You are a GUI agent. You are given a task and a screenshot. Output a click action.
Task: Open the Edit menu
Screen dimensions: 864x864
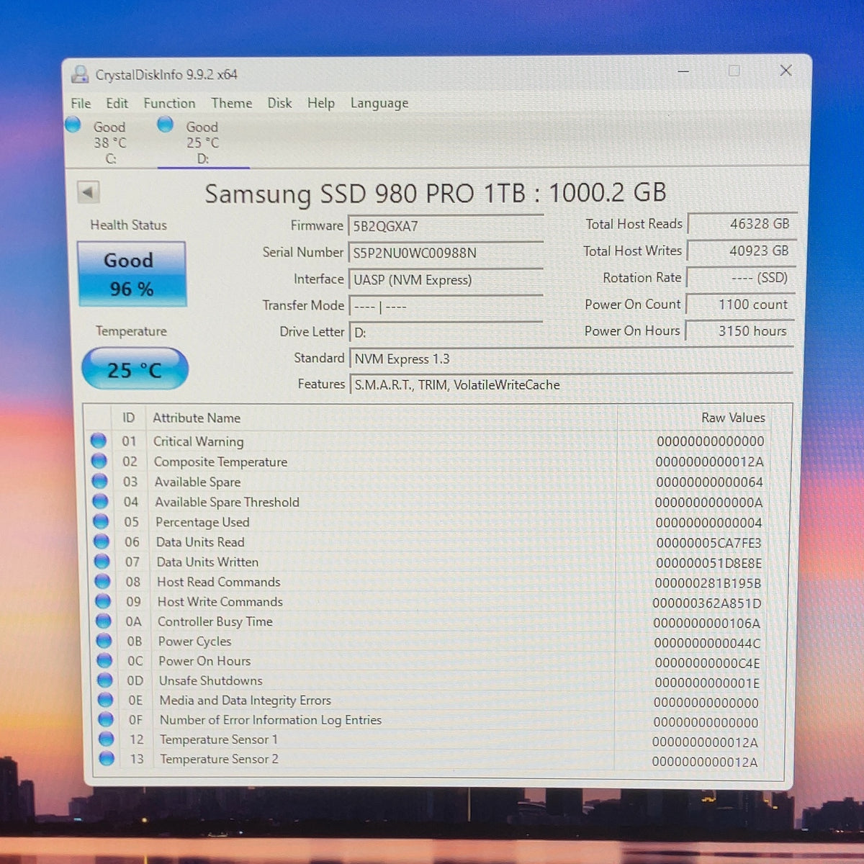(117, 103)
